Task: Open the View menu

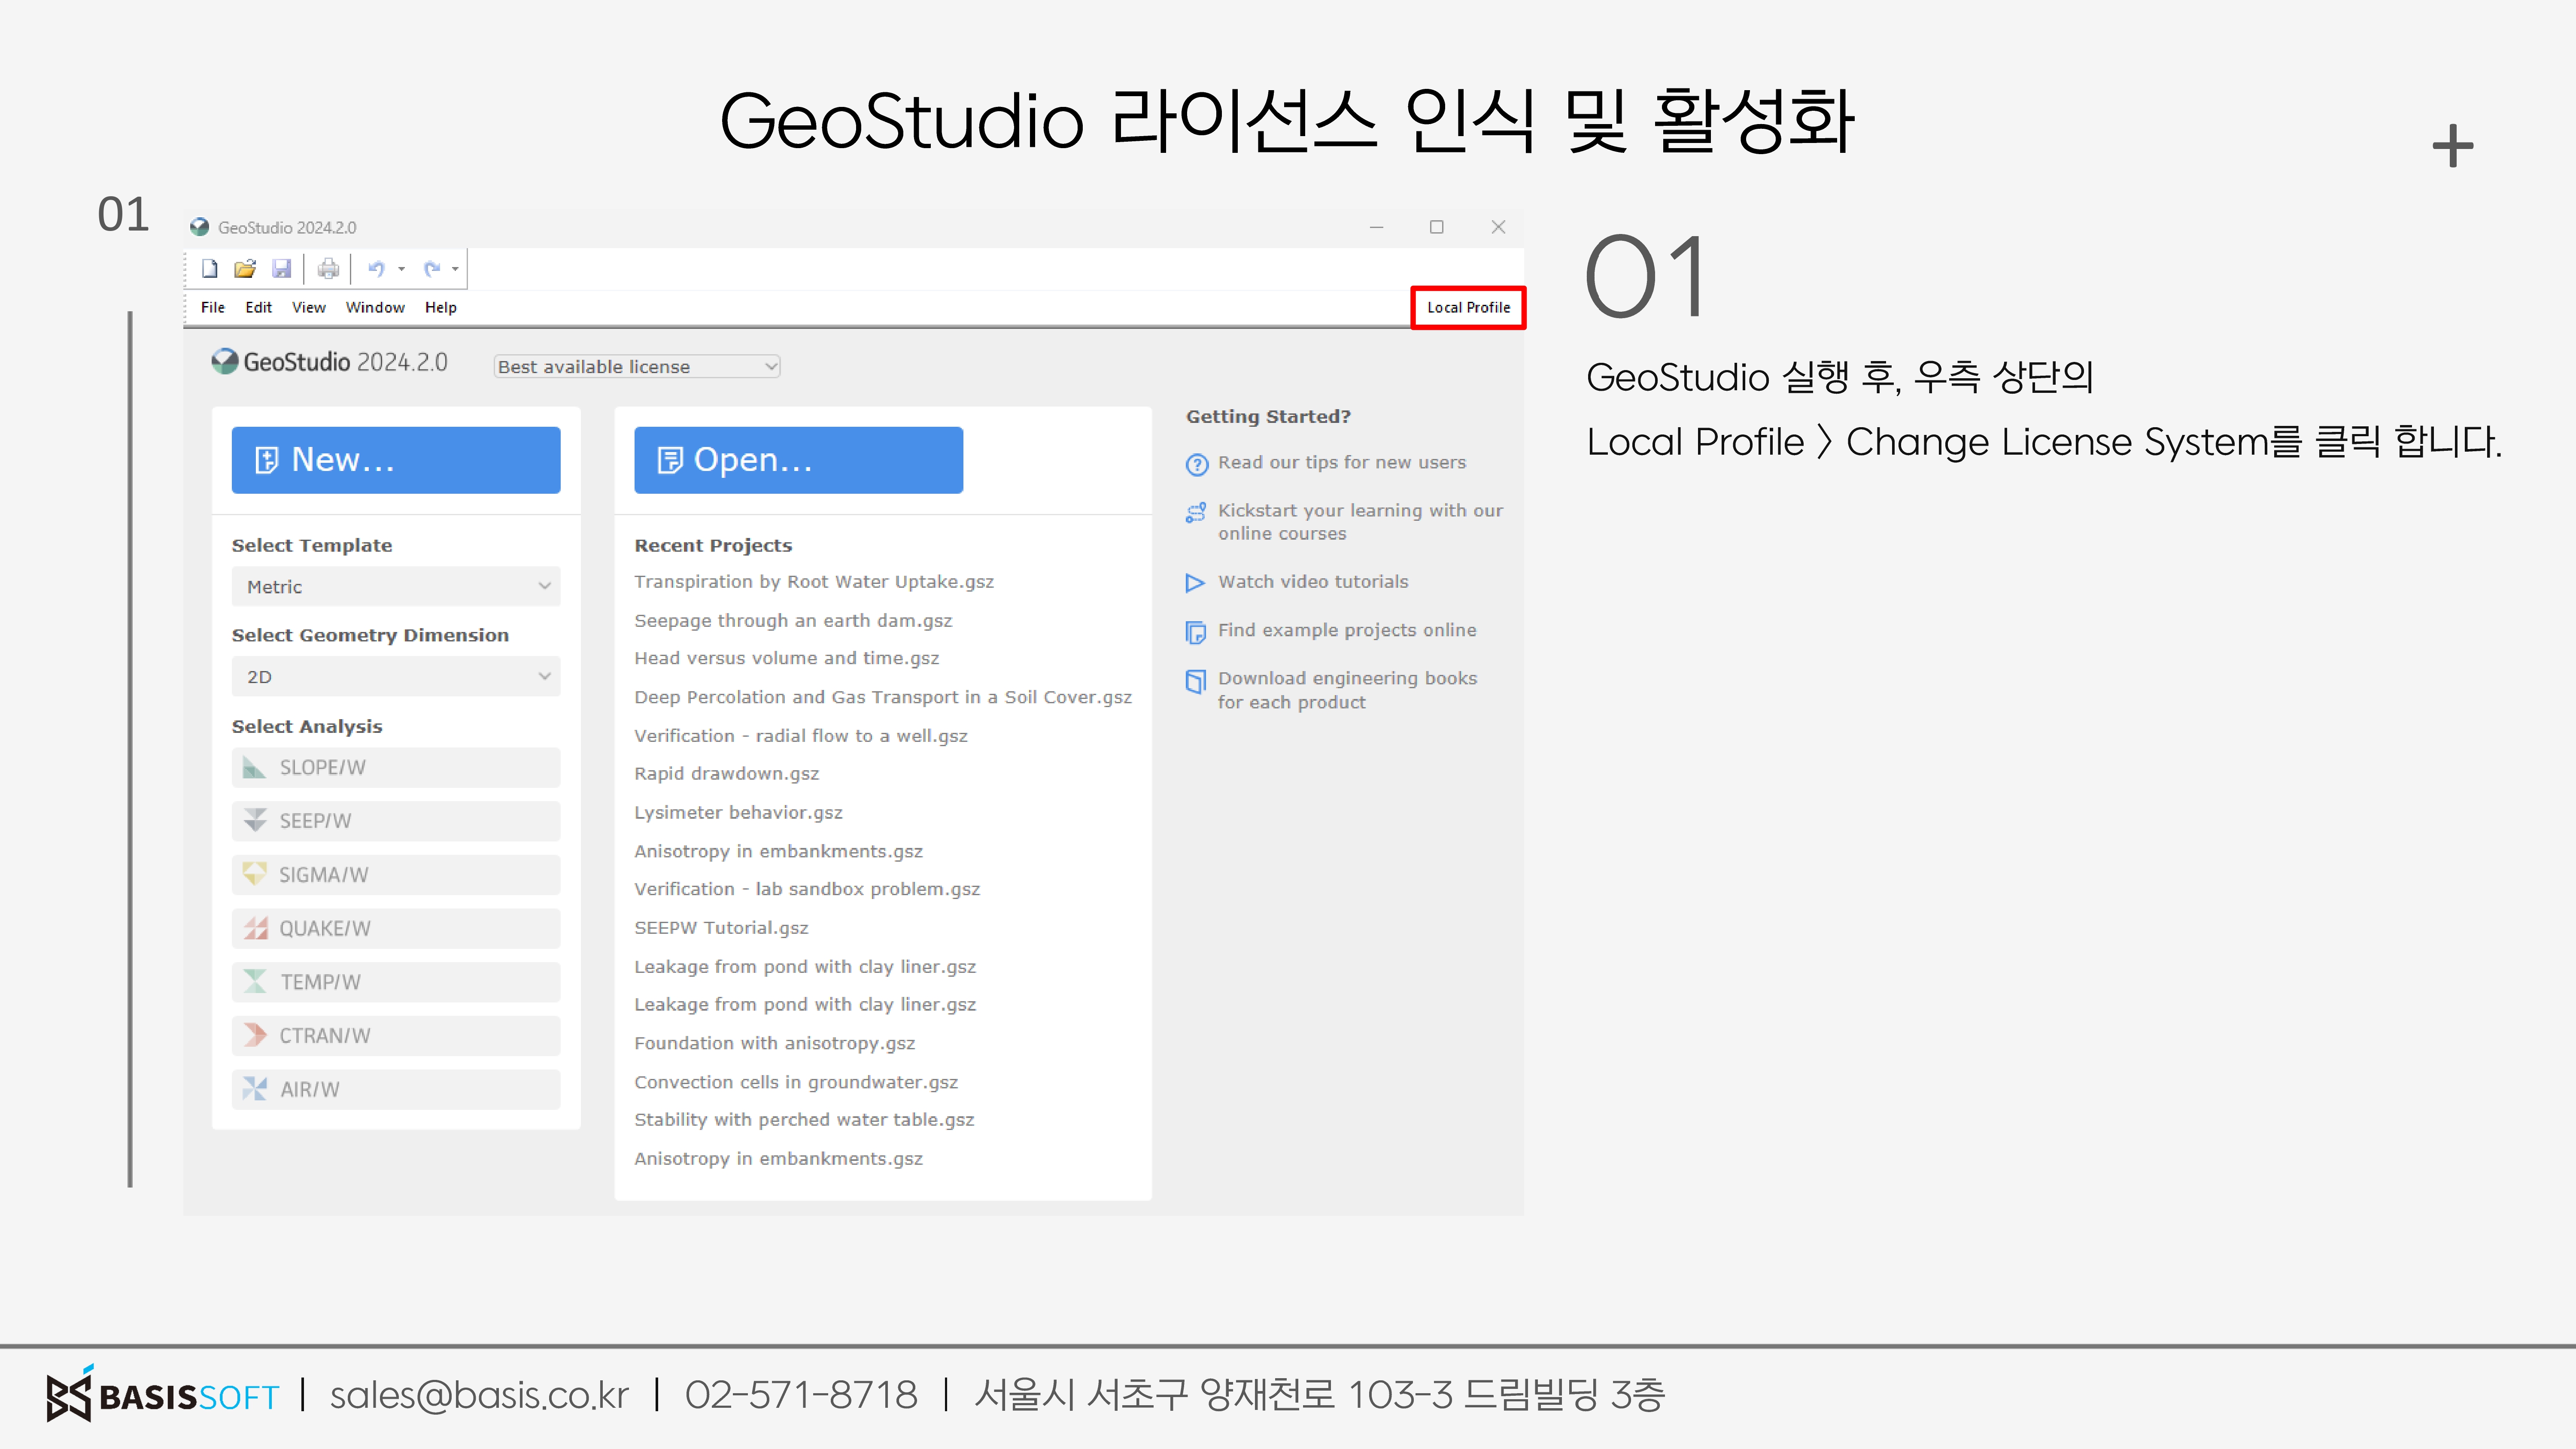Action: pos(309,308)
